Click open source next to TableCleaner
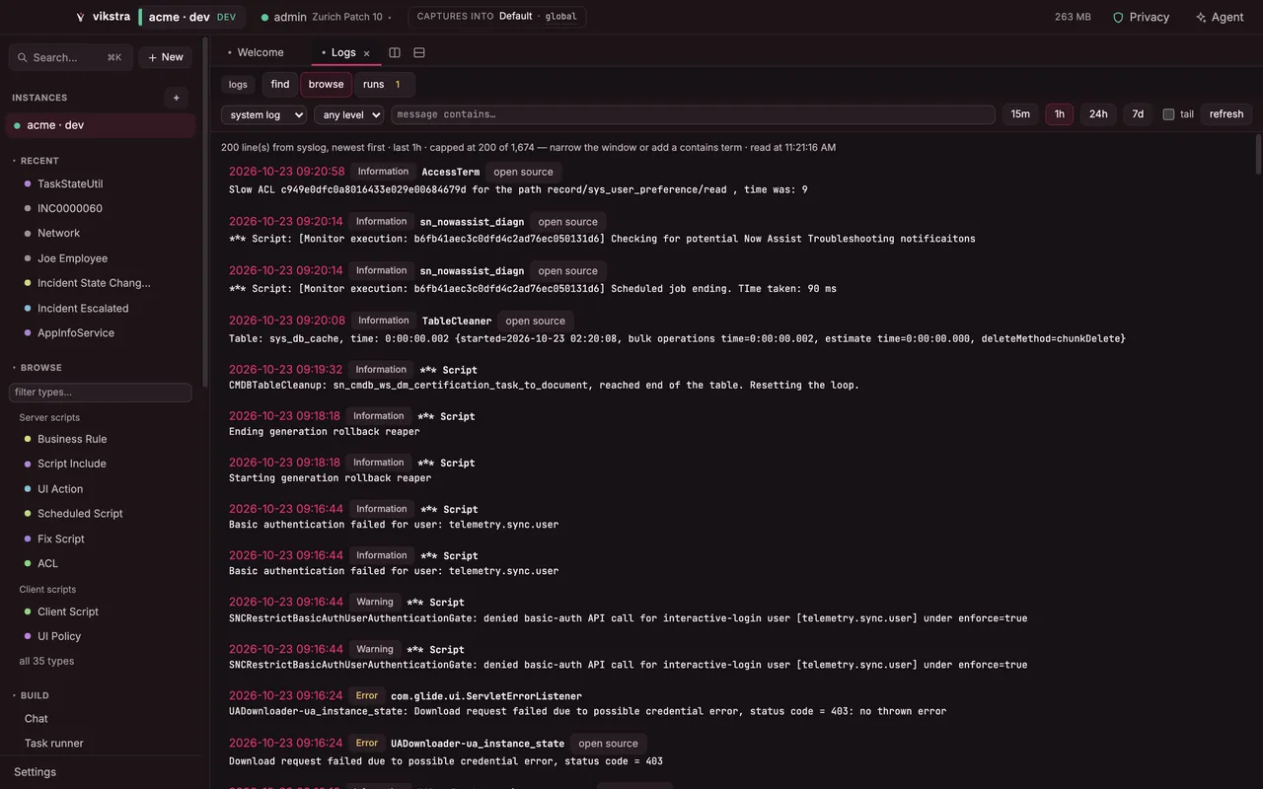1263x789 pixels. pos(535,321)
